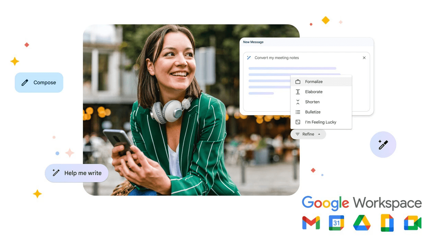The height and width of the screenshot is (236, 429).
Task: Click the Convert my meeting notes field
Action: pos(277,58)
